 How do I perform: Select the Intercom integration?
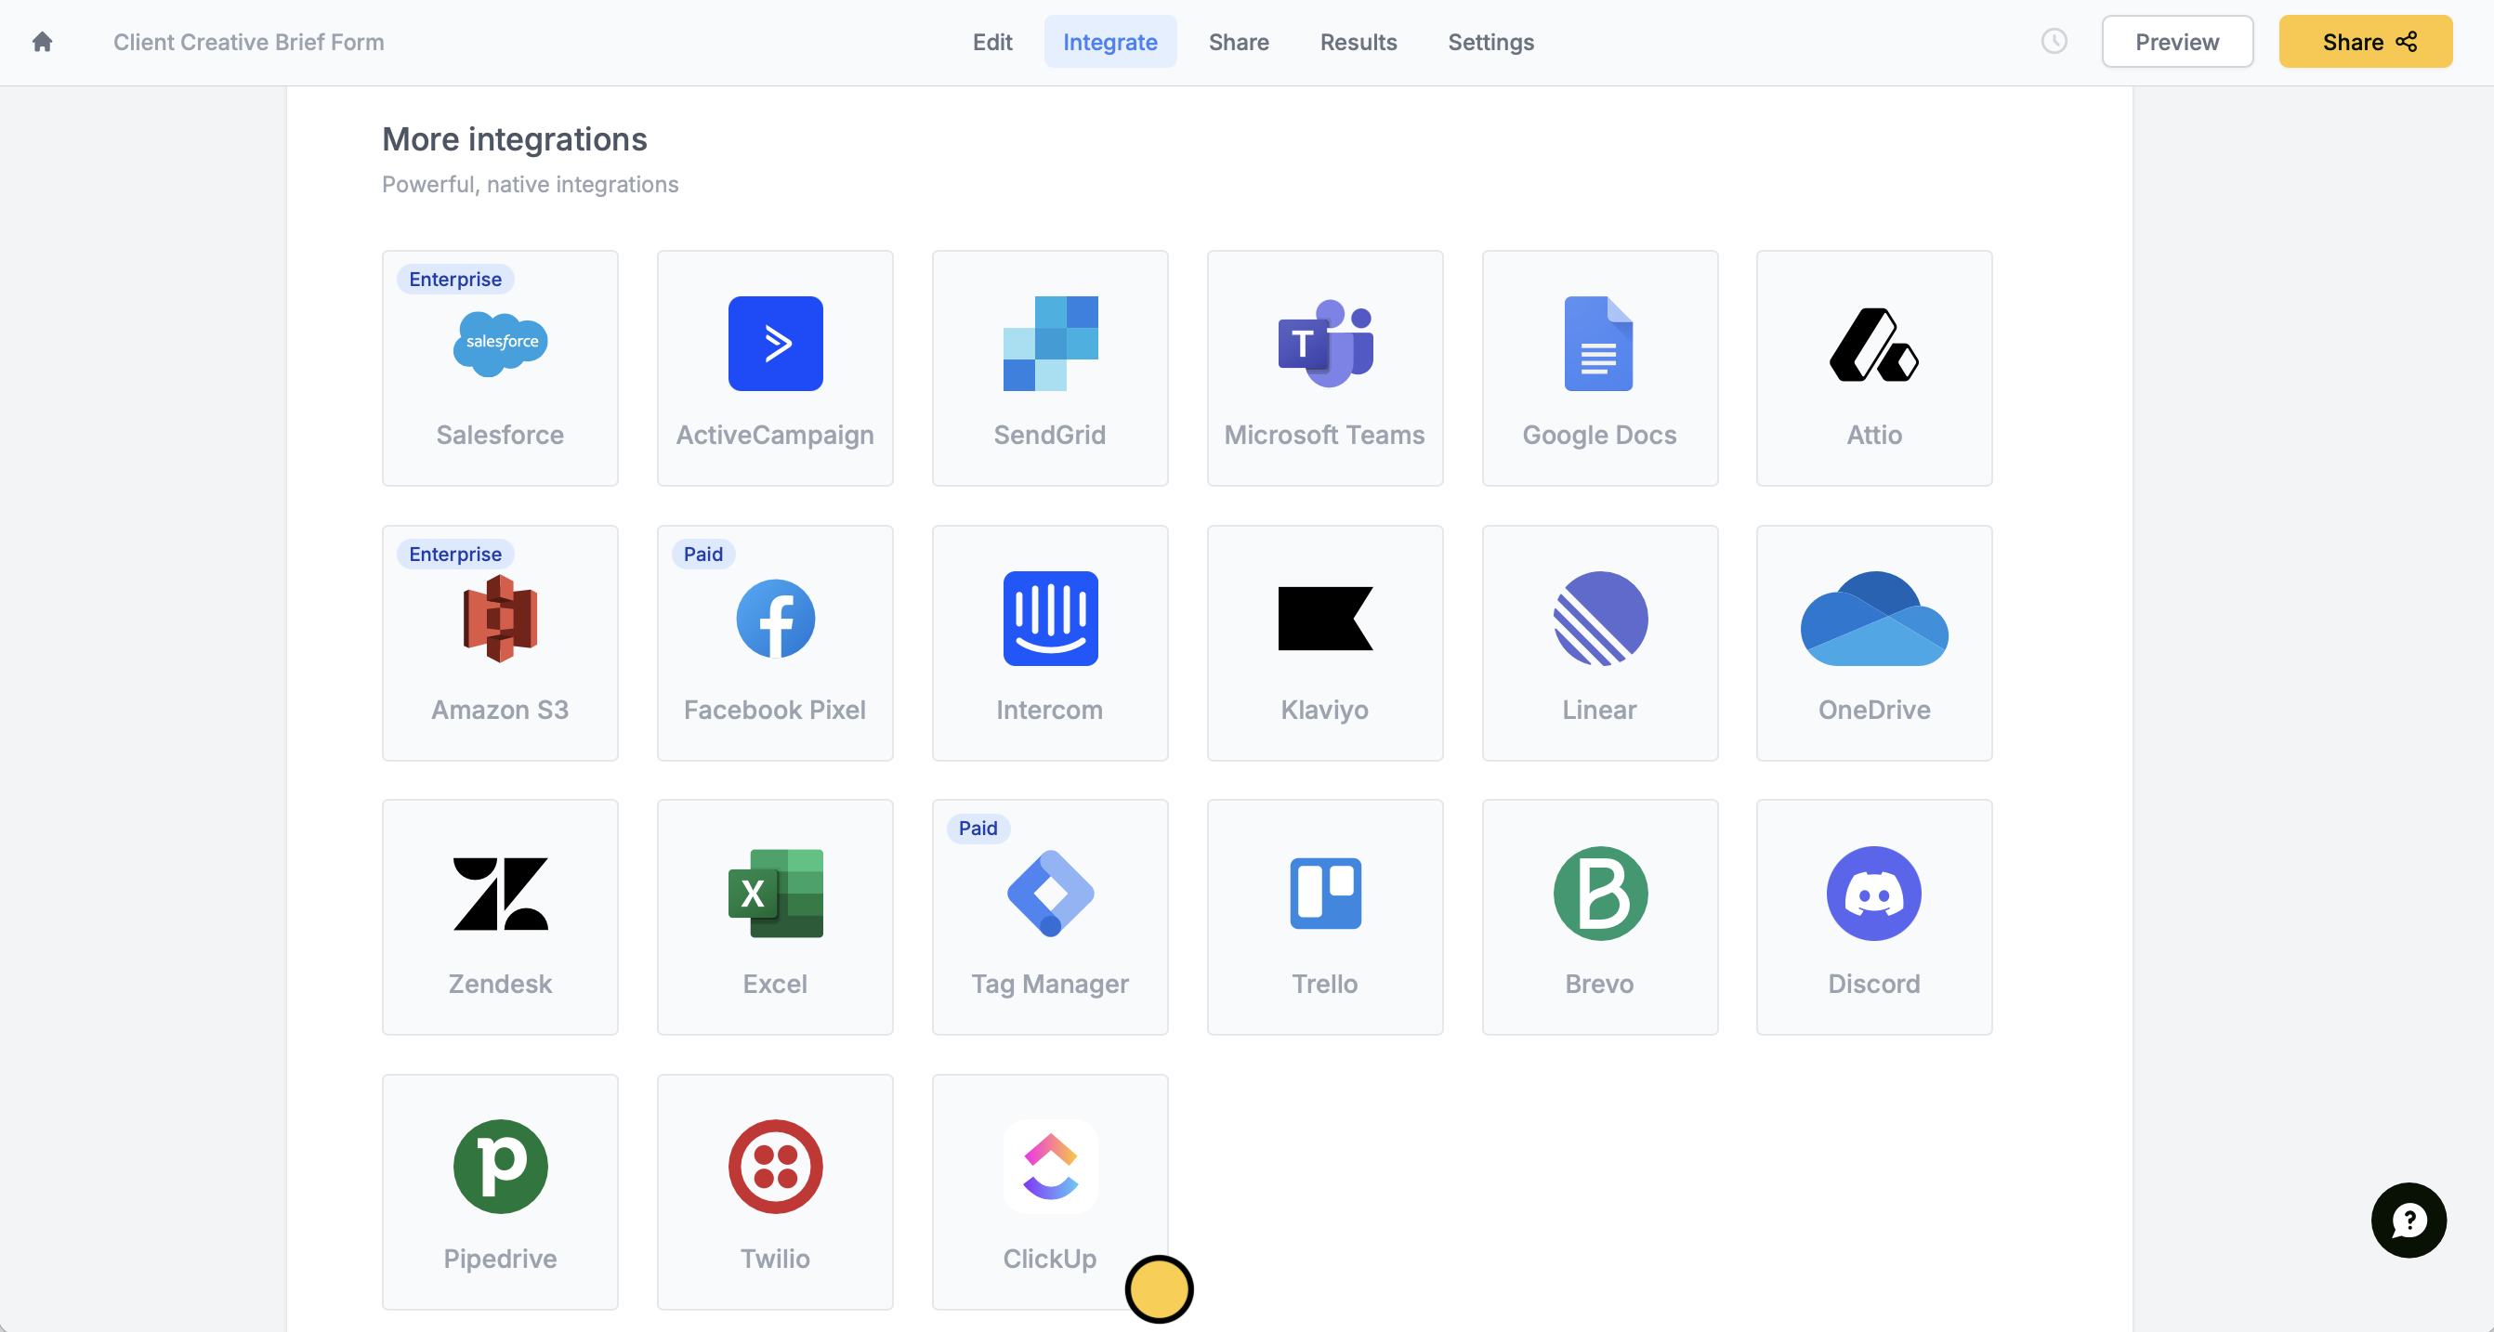click(x=1049, y=643)
